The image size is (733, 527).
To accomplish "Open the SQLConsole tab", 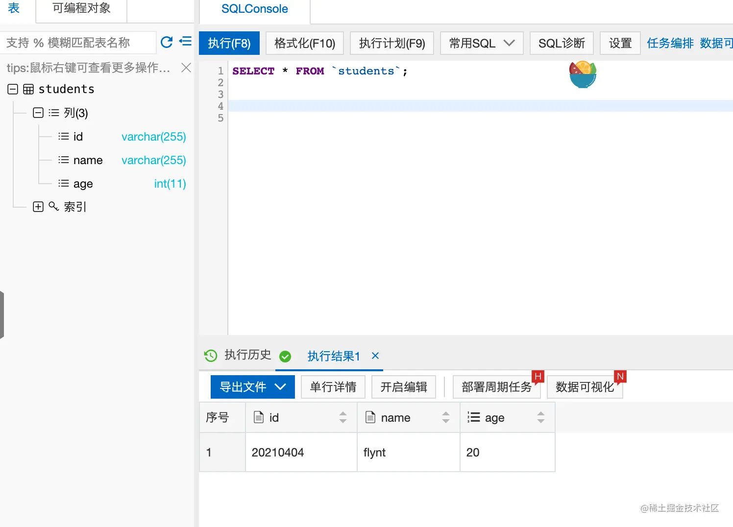I will pyautogui.click(x=255, y=9).
